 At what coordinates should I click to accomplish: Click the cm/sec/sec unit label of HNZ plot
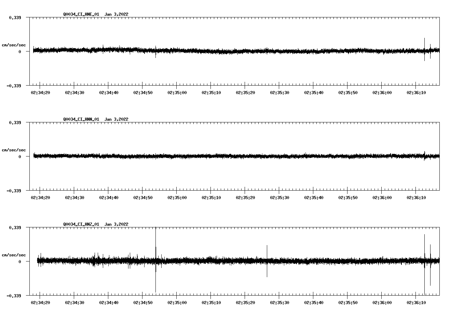(x=14, y=255)
